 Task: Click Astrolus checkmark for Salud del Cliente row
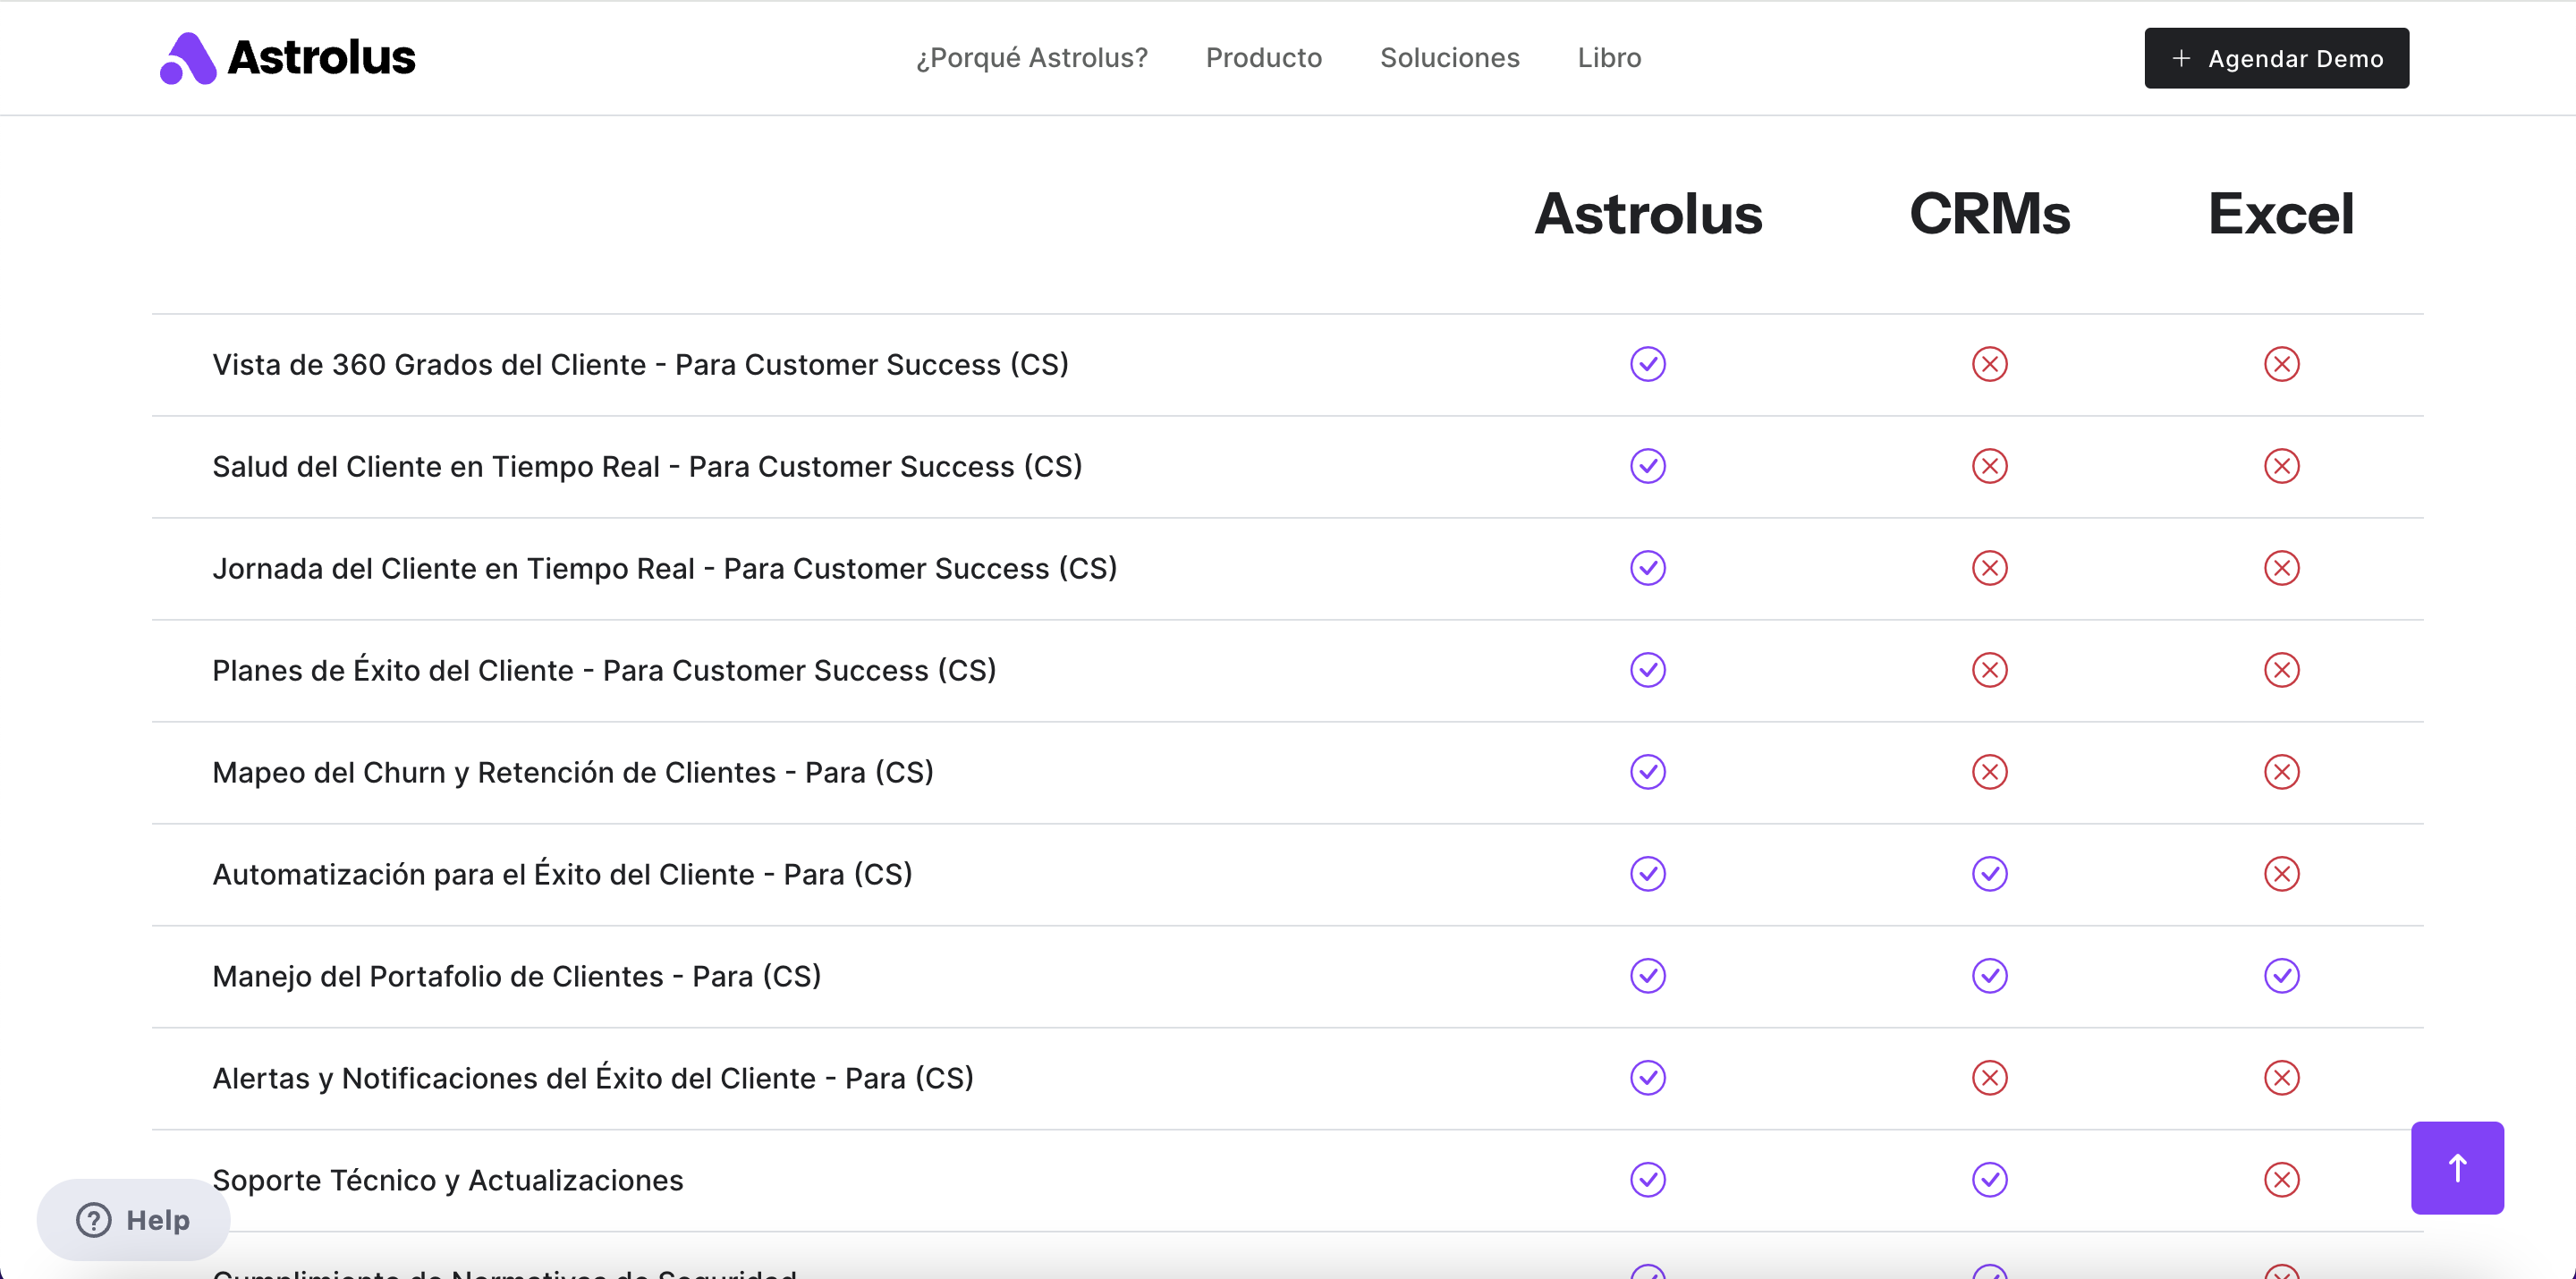pos(1647,466)
